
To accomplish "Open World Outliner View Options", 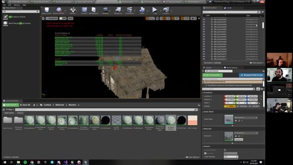I will click(x=256, y=63).
